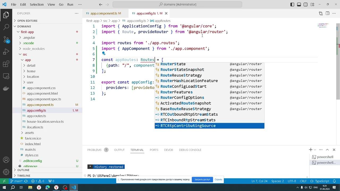This screenshot has width=340, height=191.
Task: Open terminal panel More Actions ellipsis
Action: 321,150
